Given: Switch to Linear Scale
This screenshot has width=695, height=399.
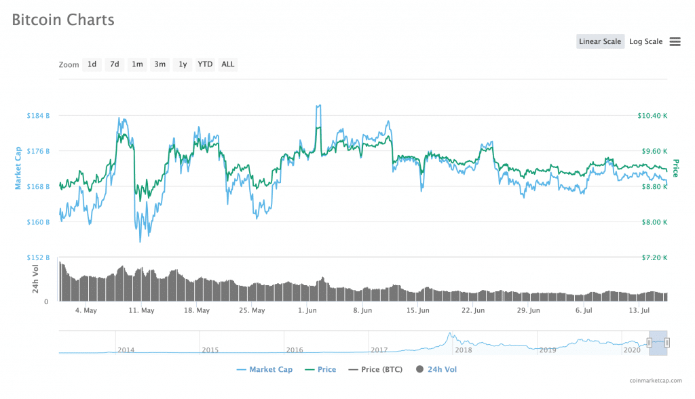Looking at the screenshot, I should point(600,41).
